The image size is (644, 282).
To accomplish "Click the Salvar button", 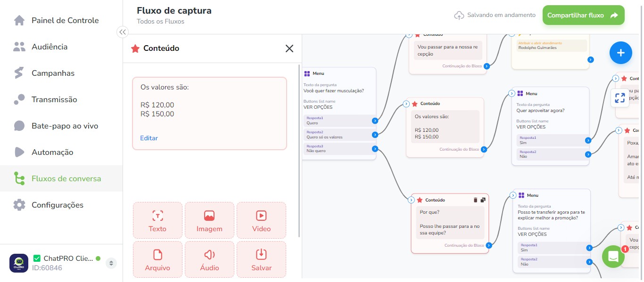I will (x=261, y=259).
